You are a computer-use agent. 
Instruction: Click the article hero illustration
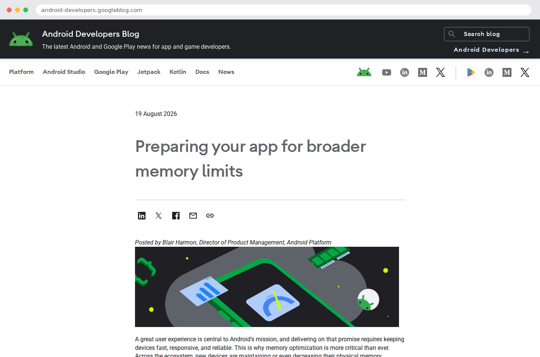(267, 287)
